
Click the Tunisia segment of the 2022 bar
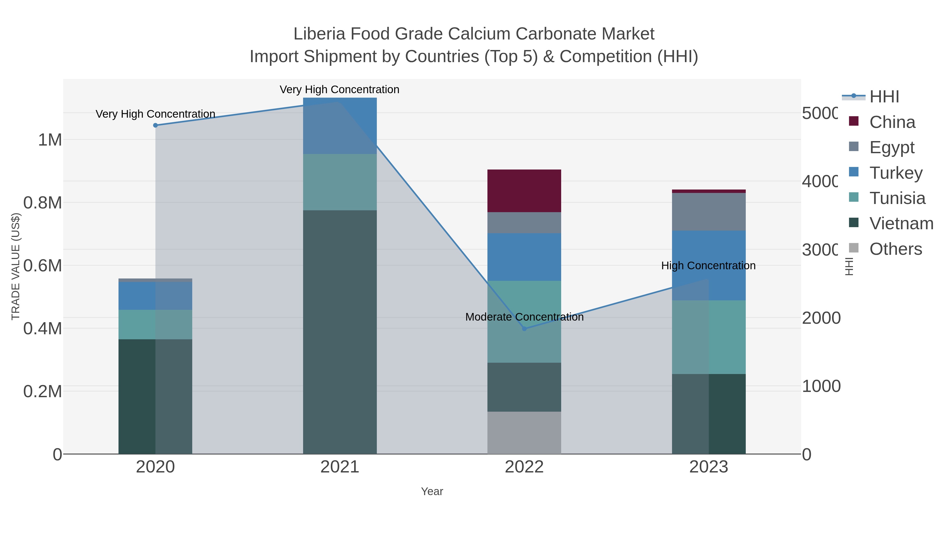click(x=524, y=322)
